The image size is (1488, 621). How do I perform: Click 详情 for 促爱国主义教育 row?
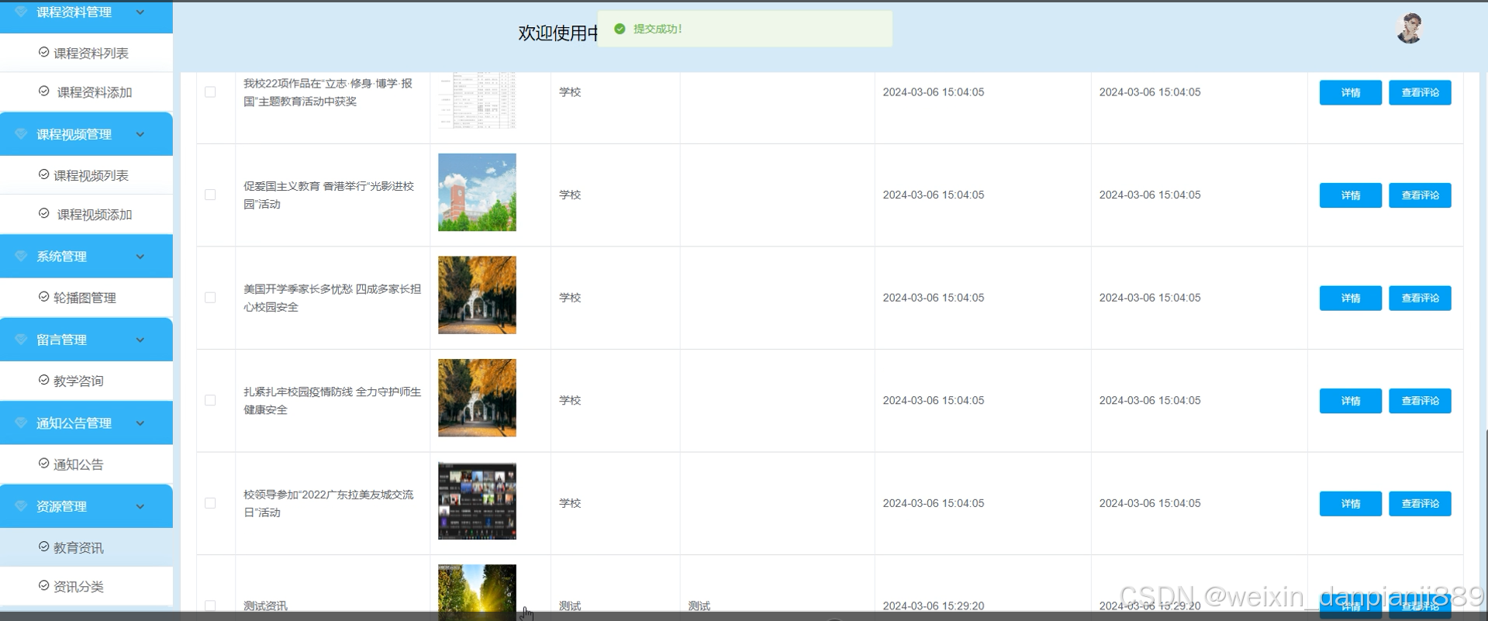click(x=1350, y=195)
